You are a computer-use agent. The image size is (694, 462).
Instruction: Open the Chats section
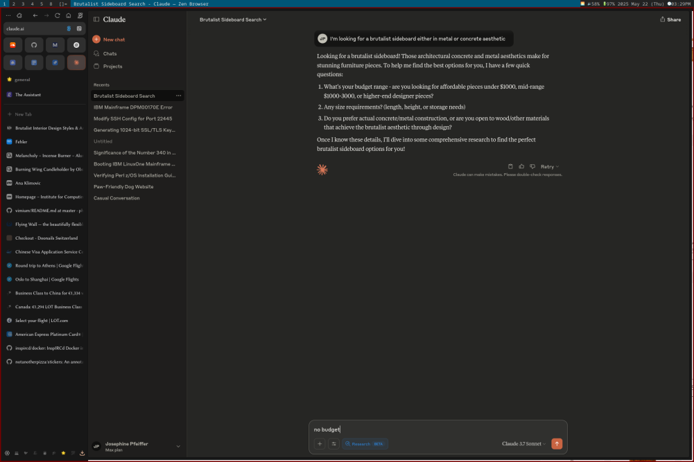tap(110, 53)
